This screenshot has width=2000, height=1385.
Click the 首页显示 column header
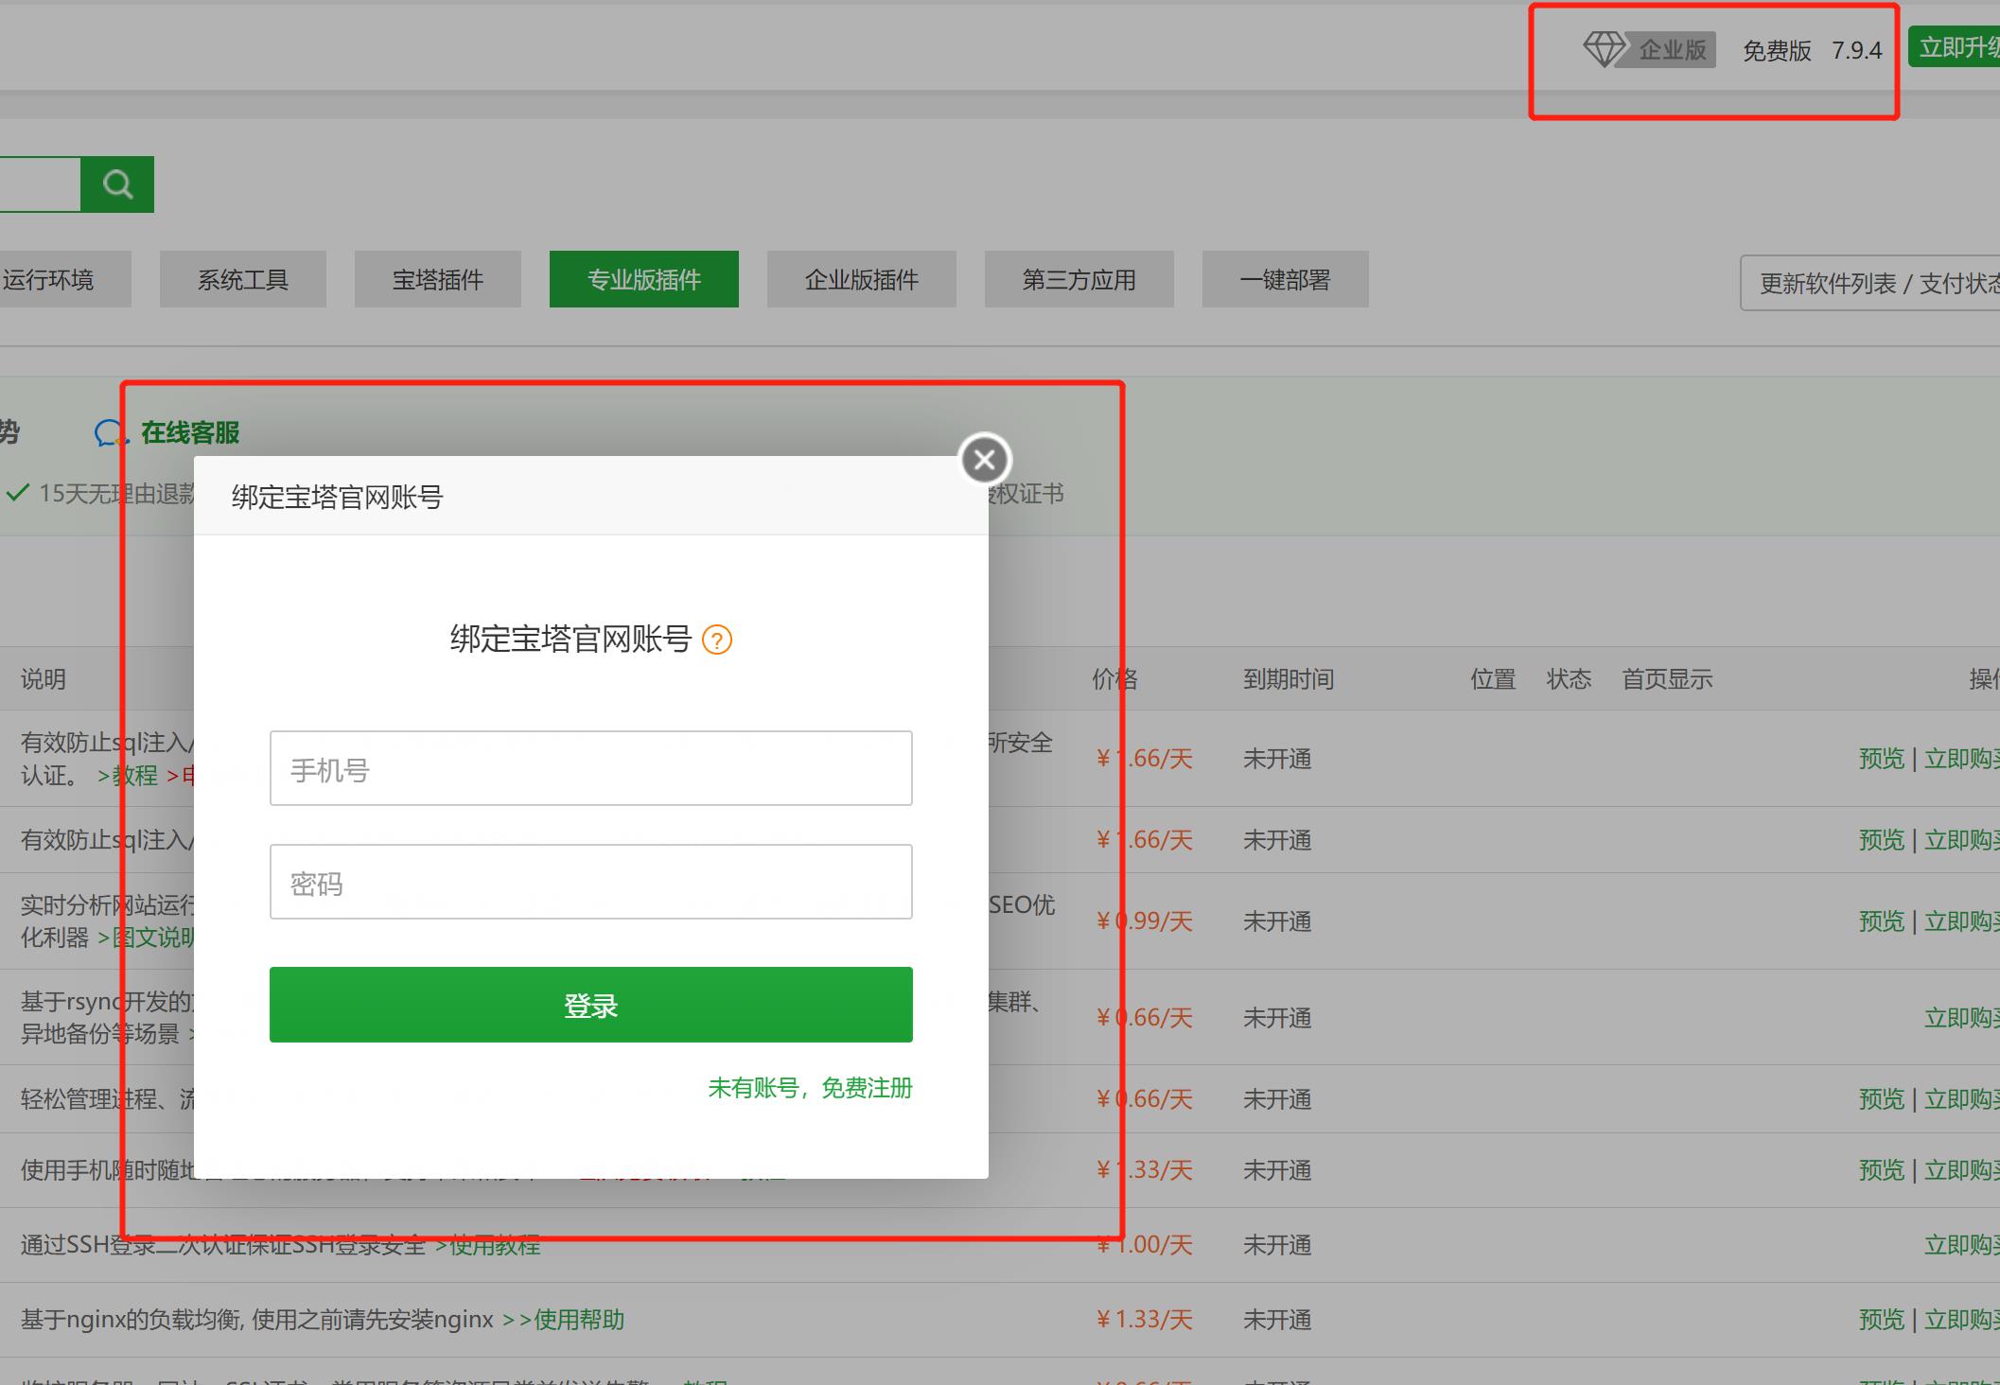tap(1667, 679)
